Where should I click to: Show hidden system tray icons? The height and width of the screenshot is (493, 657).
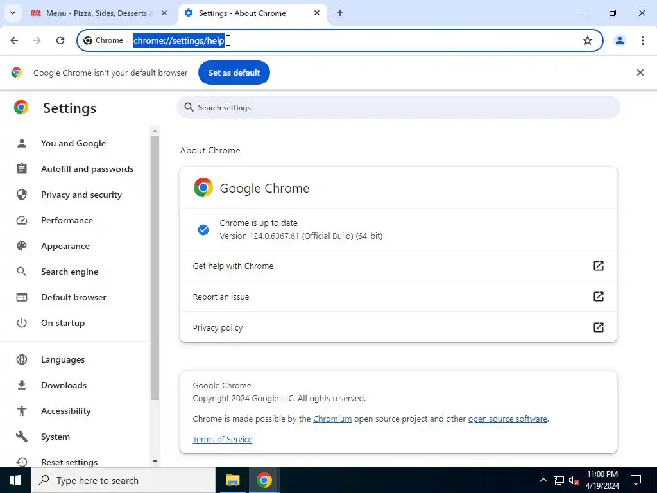pos(543,480)
